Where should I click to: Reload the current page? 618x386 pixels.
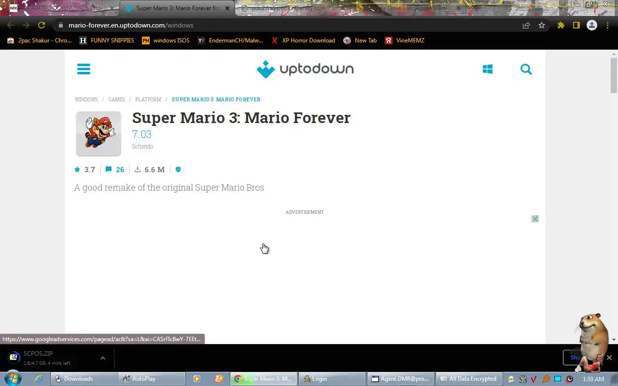[x=42, y=25]
